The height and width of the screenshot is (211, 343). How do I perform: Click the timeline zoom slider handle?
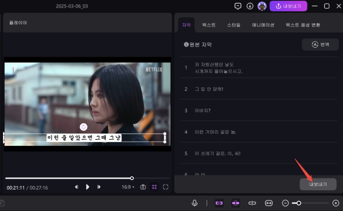coord(298,203)
